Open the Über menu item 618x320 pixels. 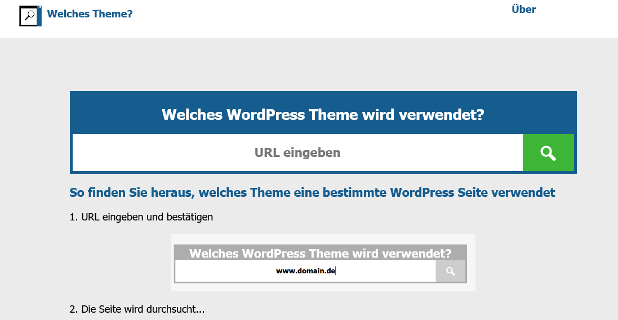pyautogui.click(x=523, y=10)
